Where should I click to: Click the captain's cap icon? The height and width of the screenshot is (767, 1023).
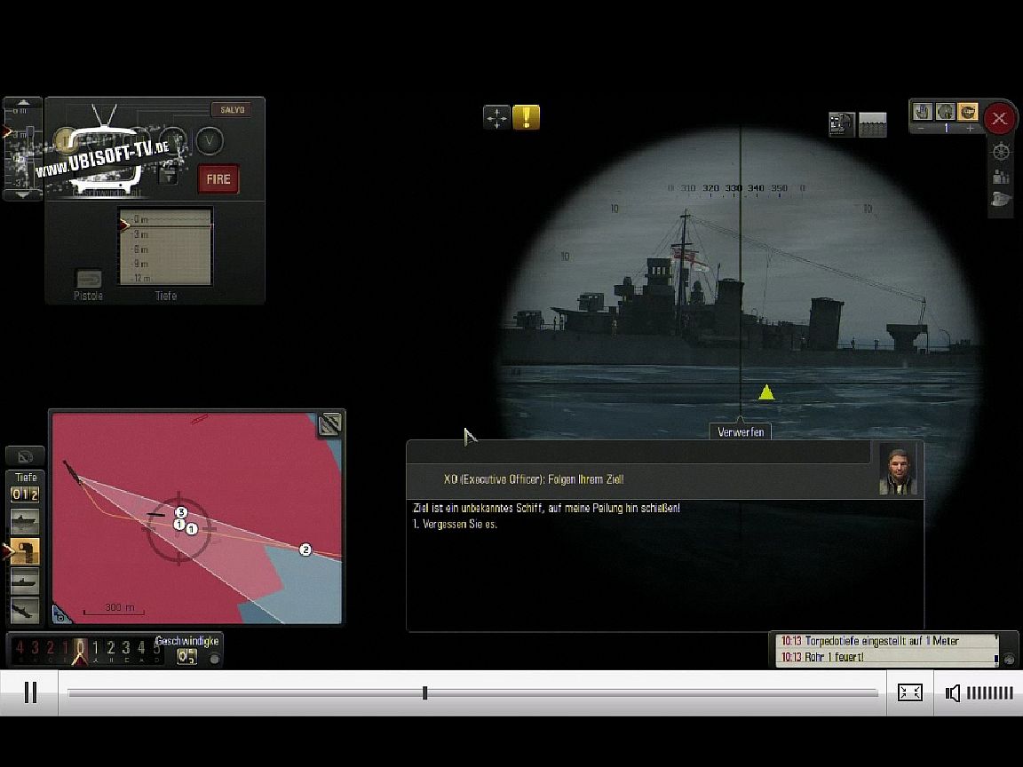(1001, 200)
